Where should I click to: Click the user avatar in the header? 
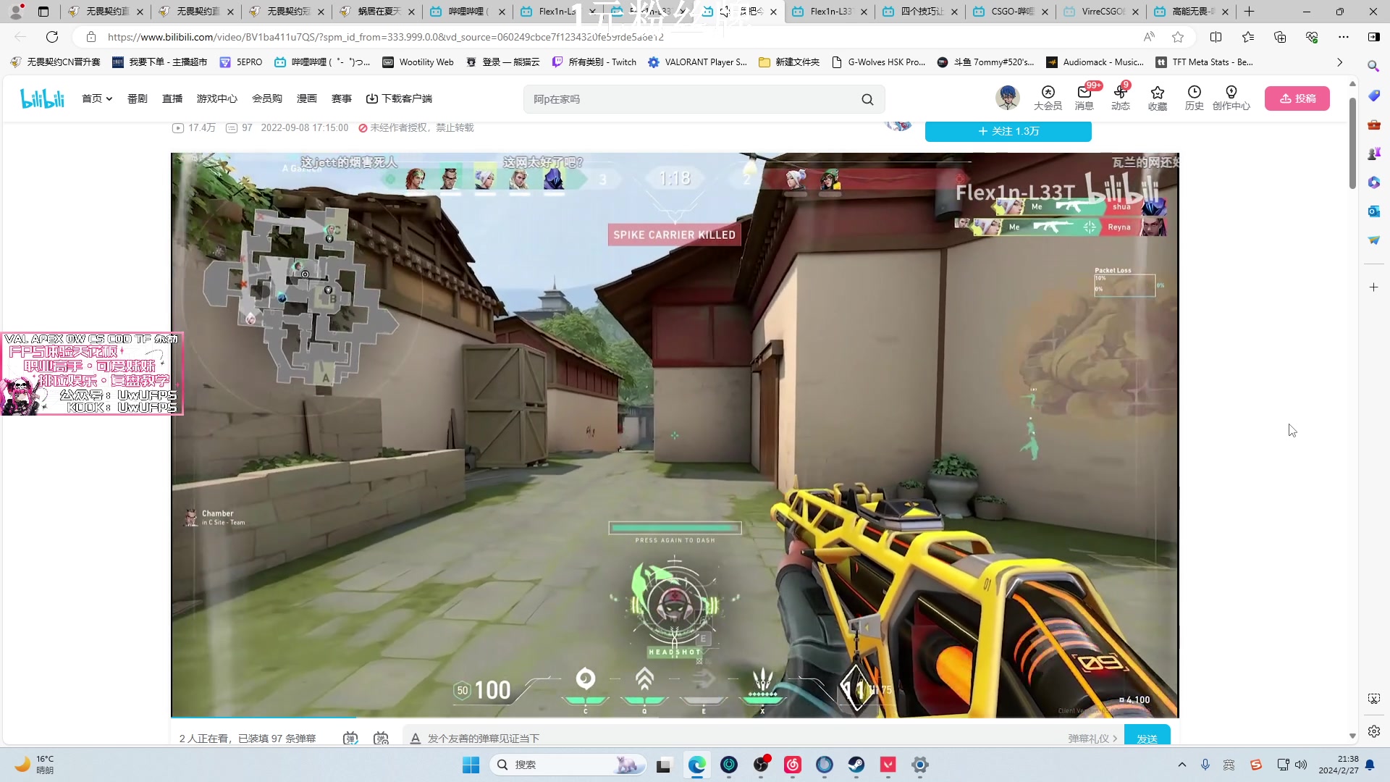point(1007,97)
